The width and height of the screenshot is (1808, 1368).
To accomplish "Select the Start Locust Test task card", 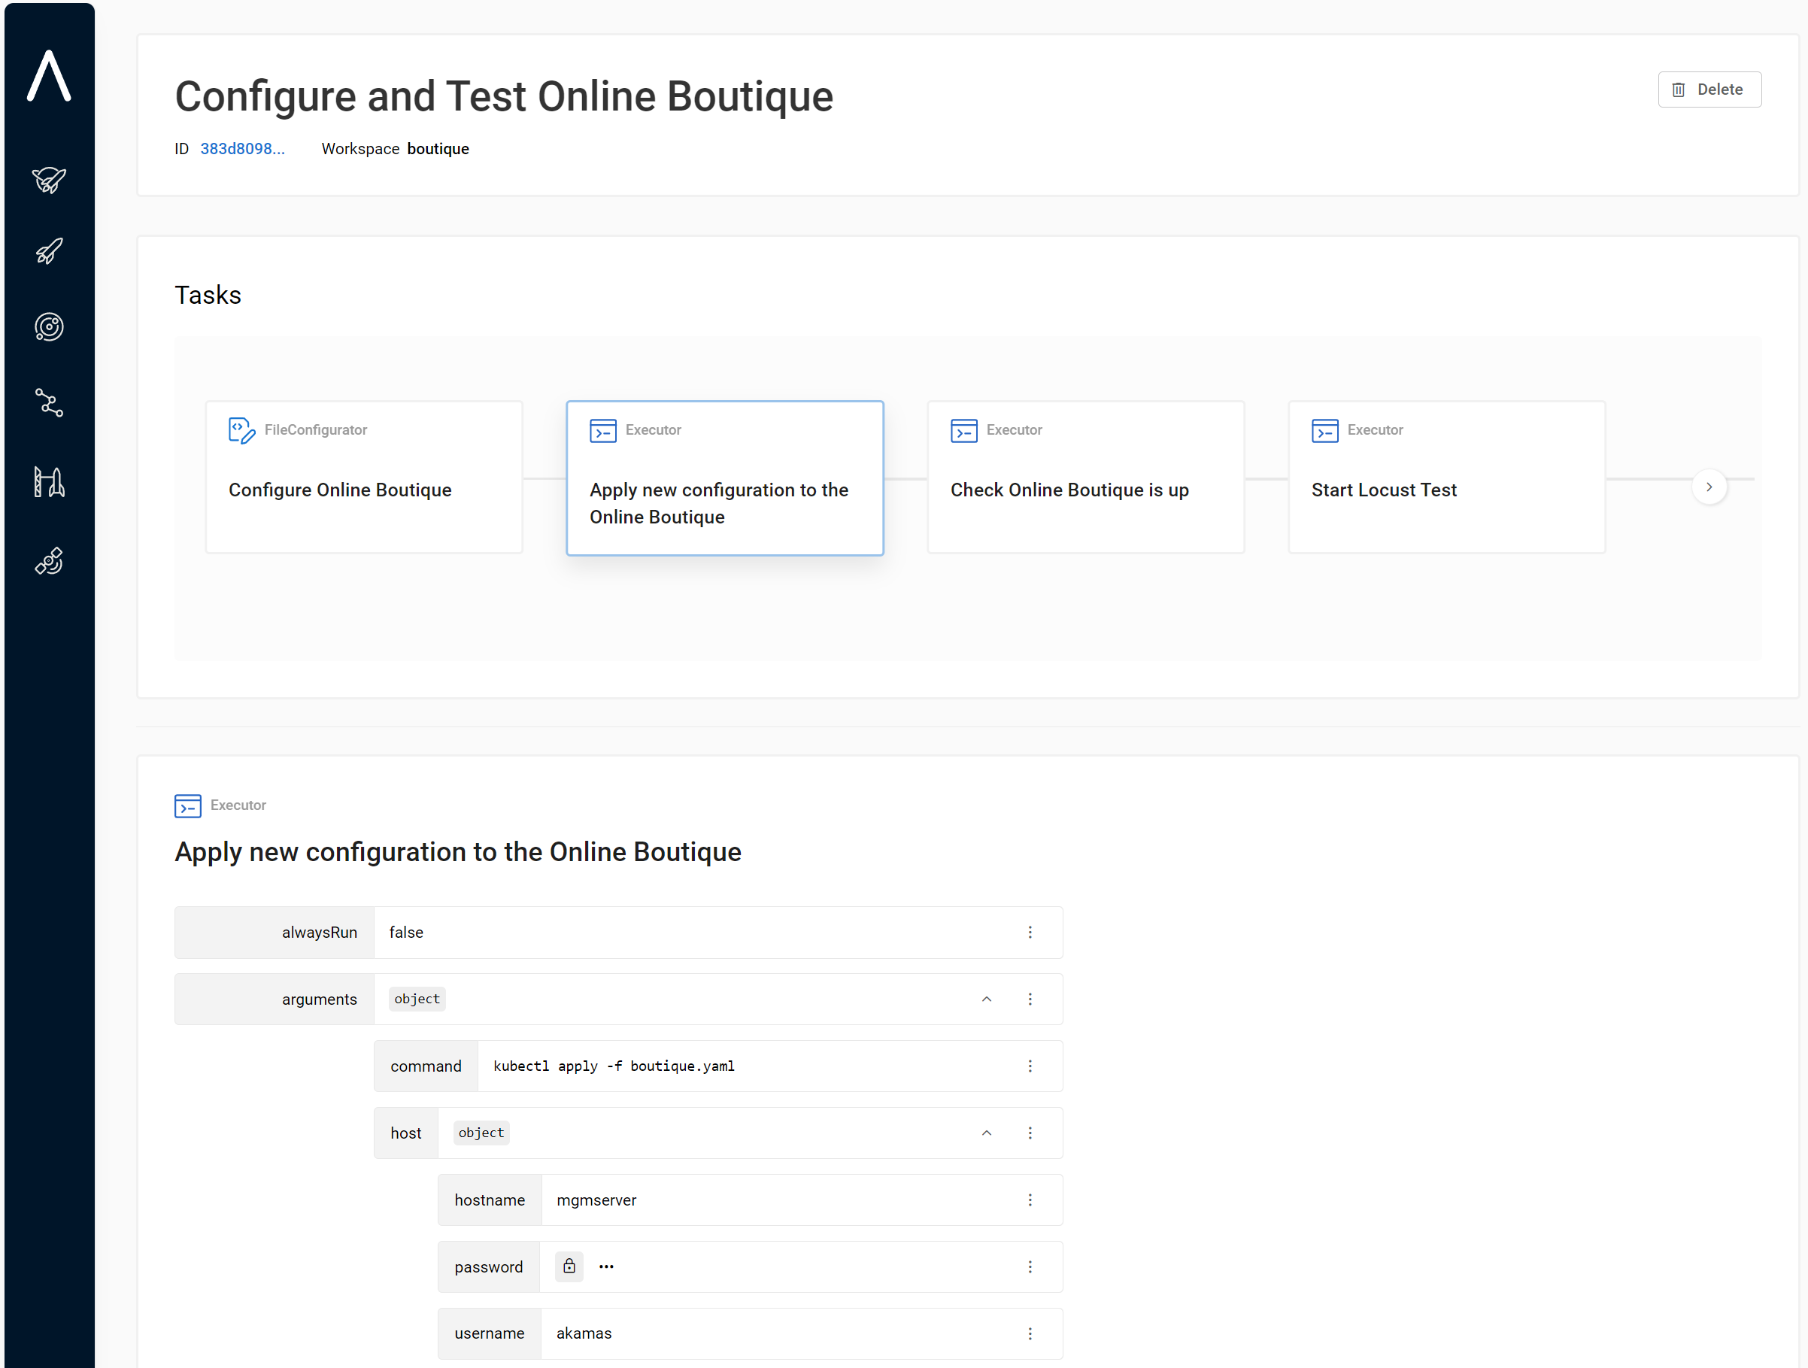I will (x=1446, y=478).
